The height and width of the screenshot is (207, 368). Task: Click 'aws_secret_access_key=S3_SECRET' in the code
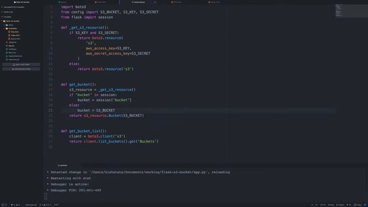coord(118,53)
